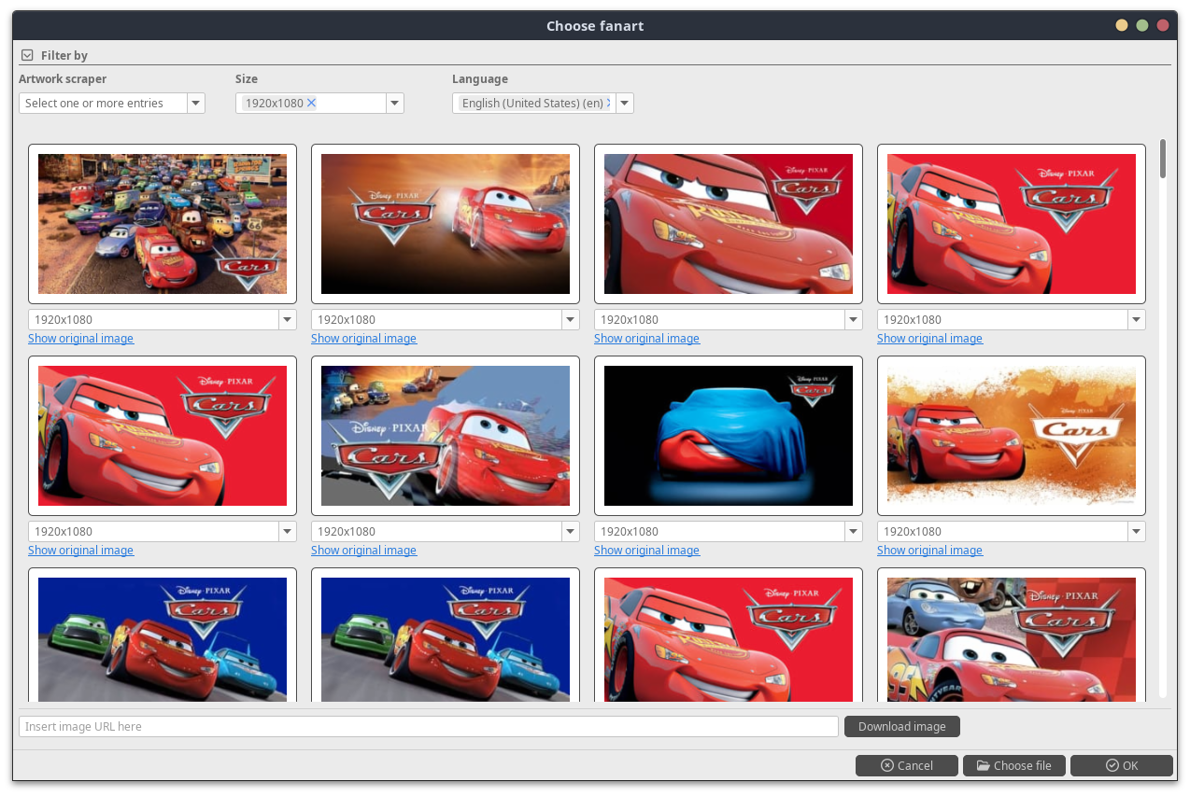Show original image for first fanart
The image size is (1190, 796).
81,339
